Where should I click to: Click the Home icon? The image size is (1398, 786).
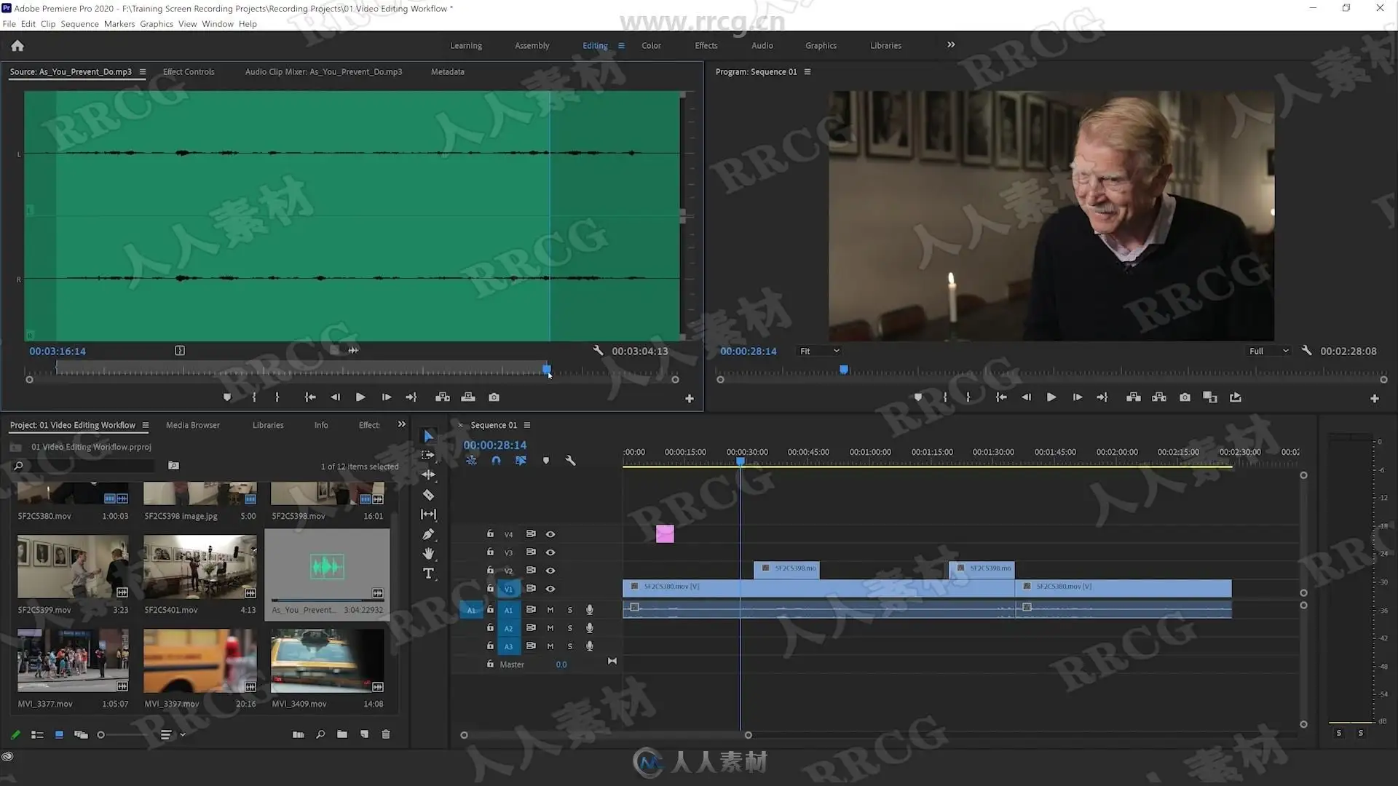17,46
